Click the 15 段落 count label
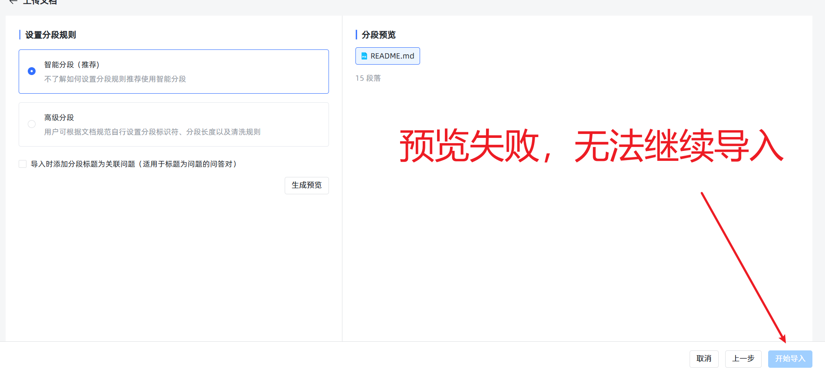825x376 pixels. [368, 78]
